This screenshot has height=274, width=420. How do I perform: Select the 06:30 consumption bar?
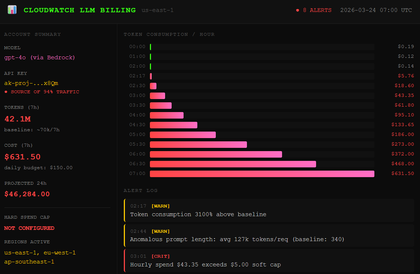point(233,164)
